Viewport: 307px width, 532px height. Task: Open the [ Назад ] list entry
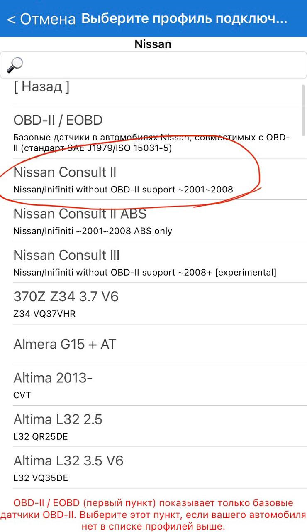pyautogui.click(x=153, y=89)
